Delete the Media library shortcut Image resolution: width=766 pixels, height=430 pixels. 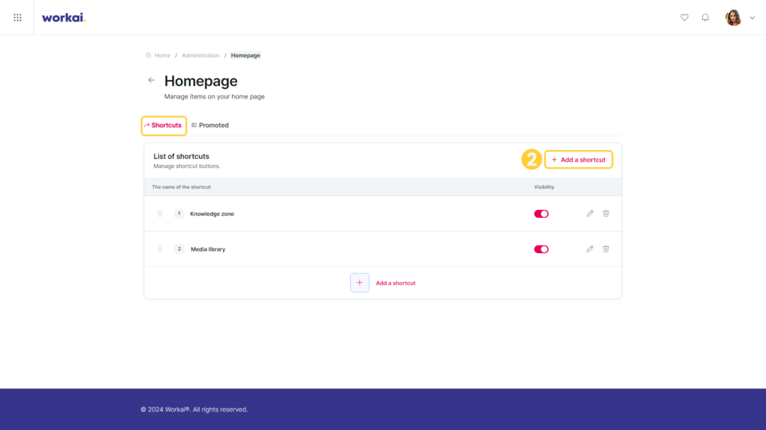coord(606,249)
